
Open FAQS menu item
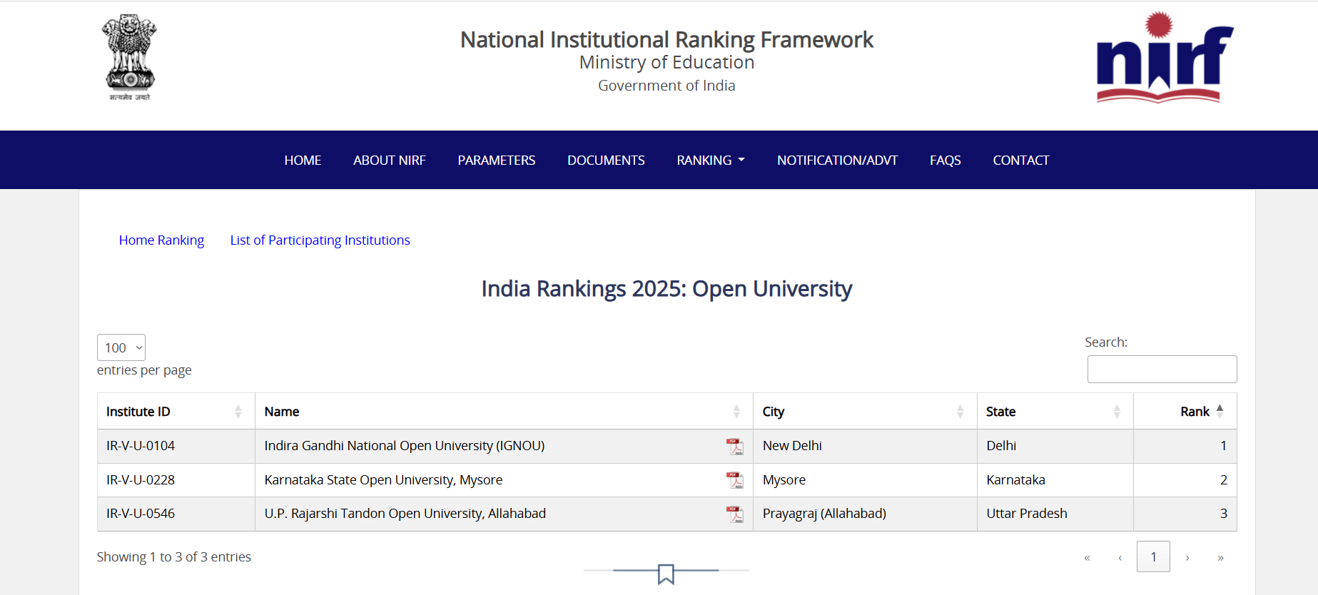pyautogui.click(x=946, y=161)
